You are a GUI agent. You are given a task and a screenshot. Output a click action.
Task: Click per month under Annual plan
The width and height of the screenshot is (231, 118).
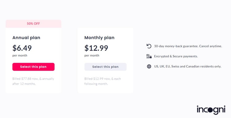pyautogui.click(x=20, y=55)
